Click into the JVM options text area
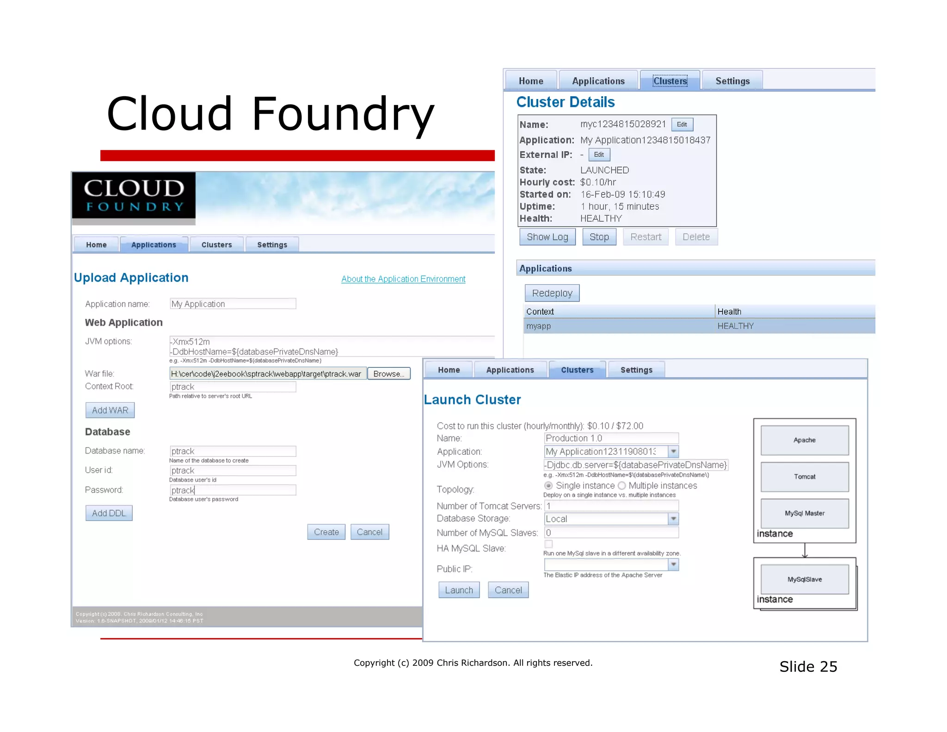The height and width of the screenshot is (732, 947). point(332,347)
